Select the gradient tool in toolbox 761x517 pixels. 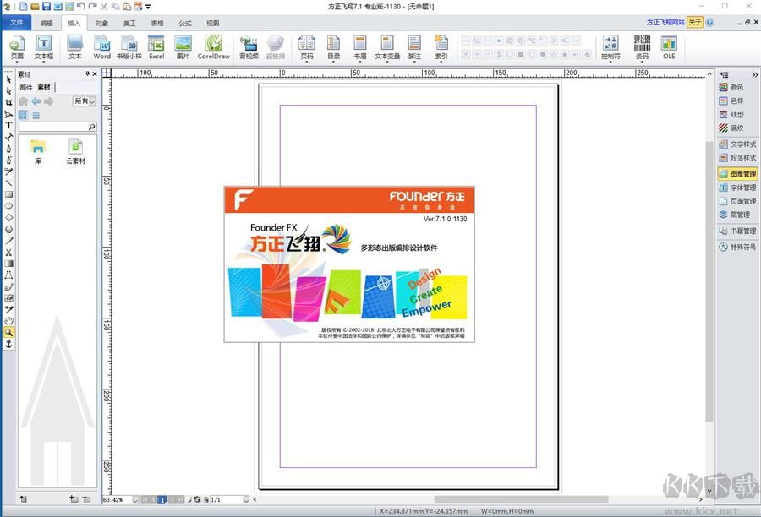point(8,264)
